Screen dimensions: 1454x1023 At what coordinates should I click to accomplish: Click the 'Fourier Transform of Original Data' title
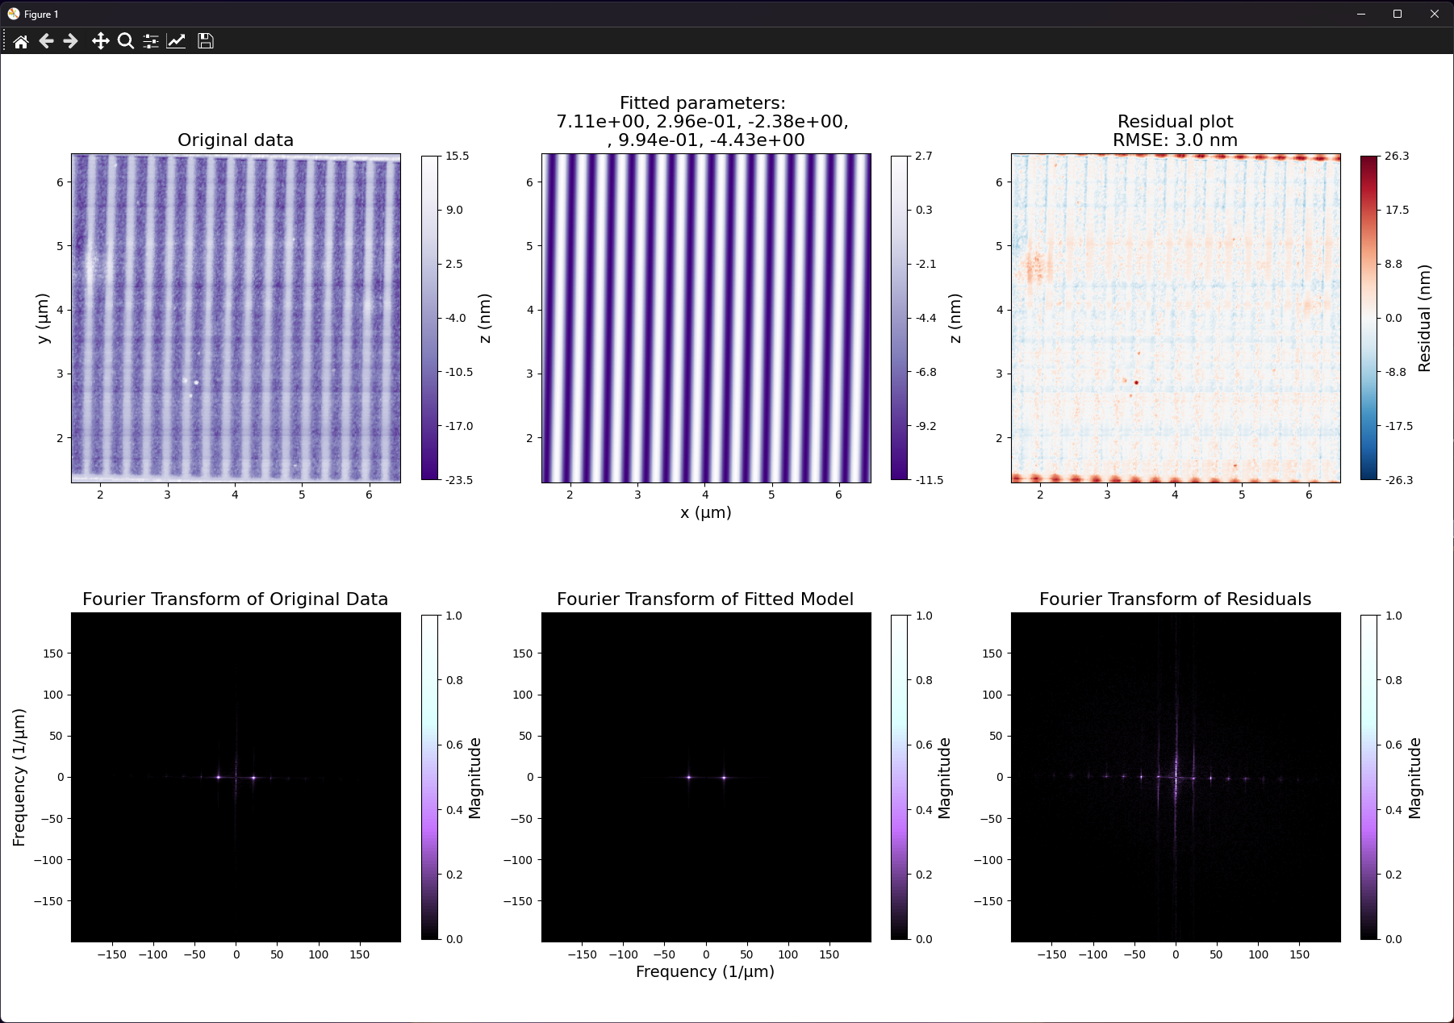[235, 599]
